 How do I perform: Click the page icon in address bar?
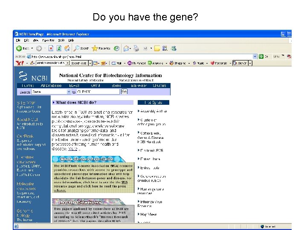pos(29,57)
